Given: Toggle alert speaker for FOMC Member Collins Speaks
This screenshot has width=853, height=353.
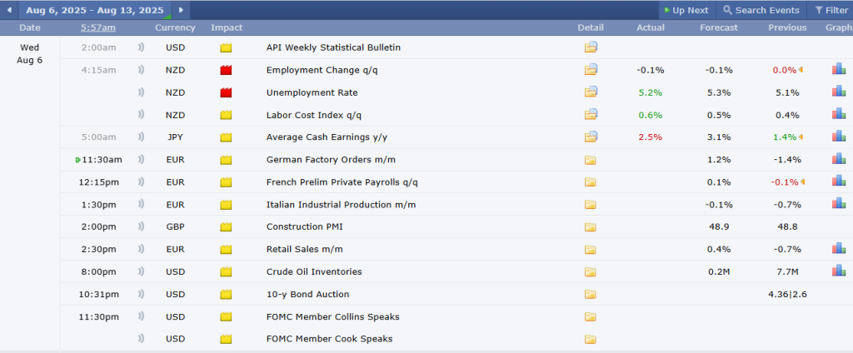Looking at the screenshot, I should point(141,316).
